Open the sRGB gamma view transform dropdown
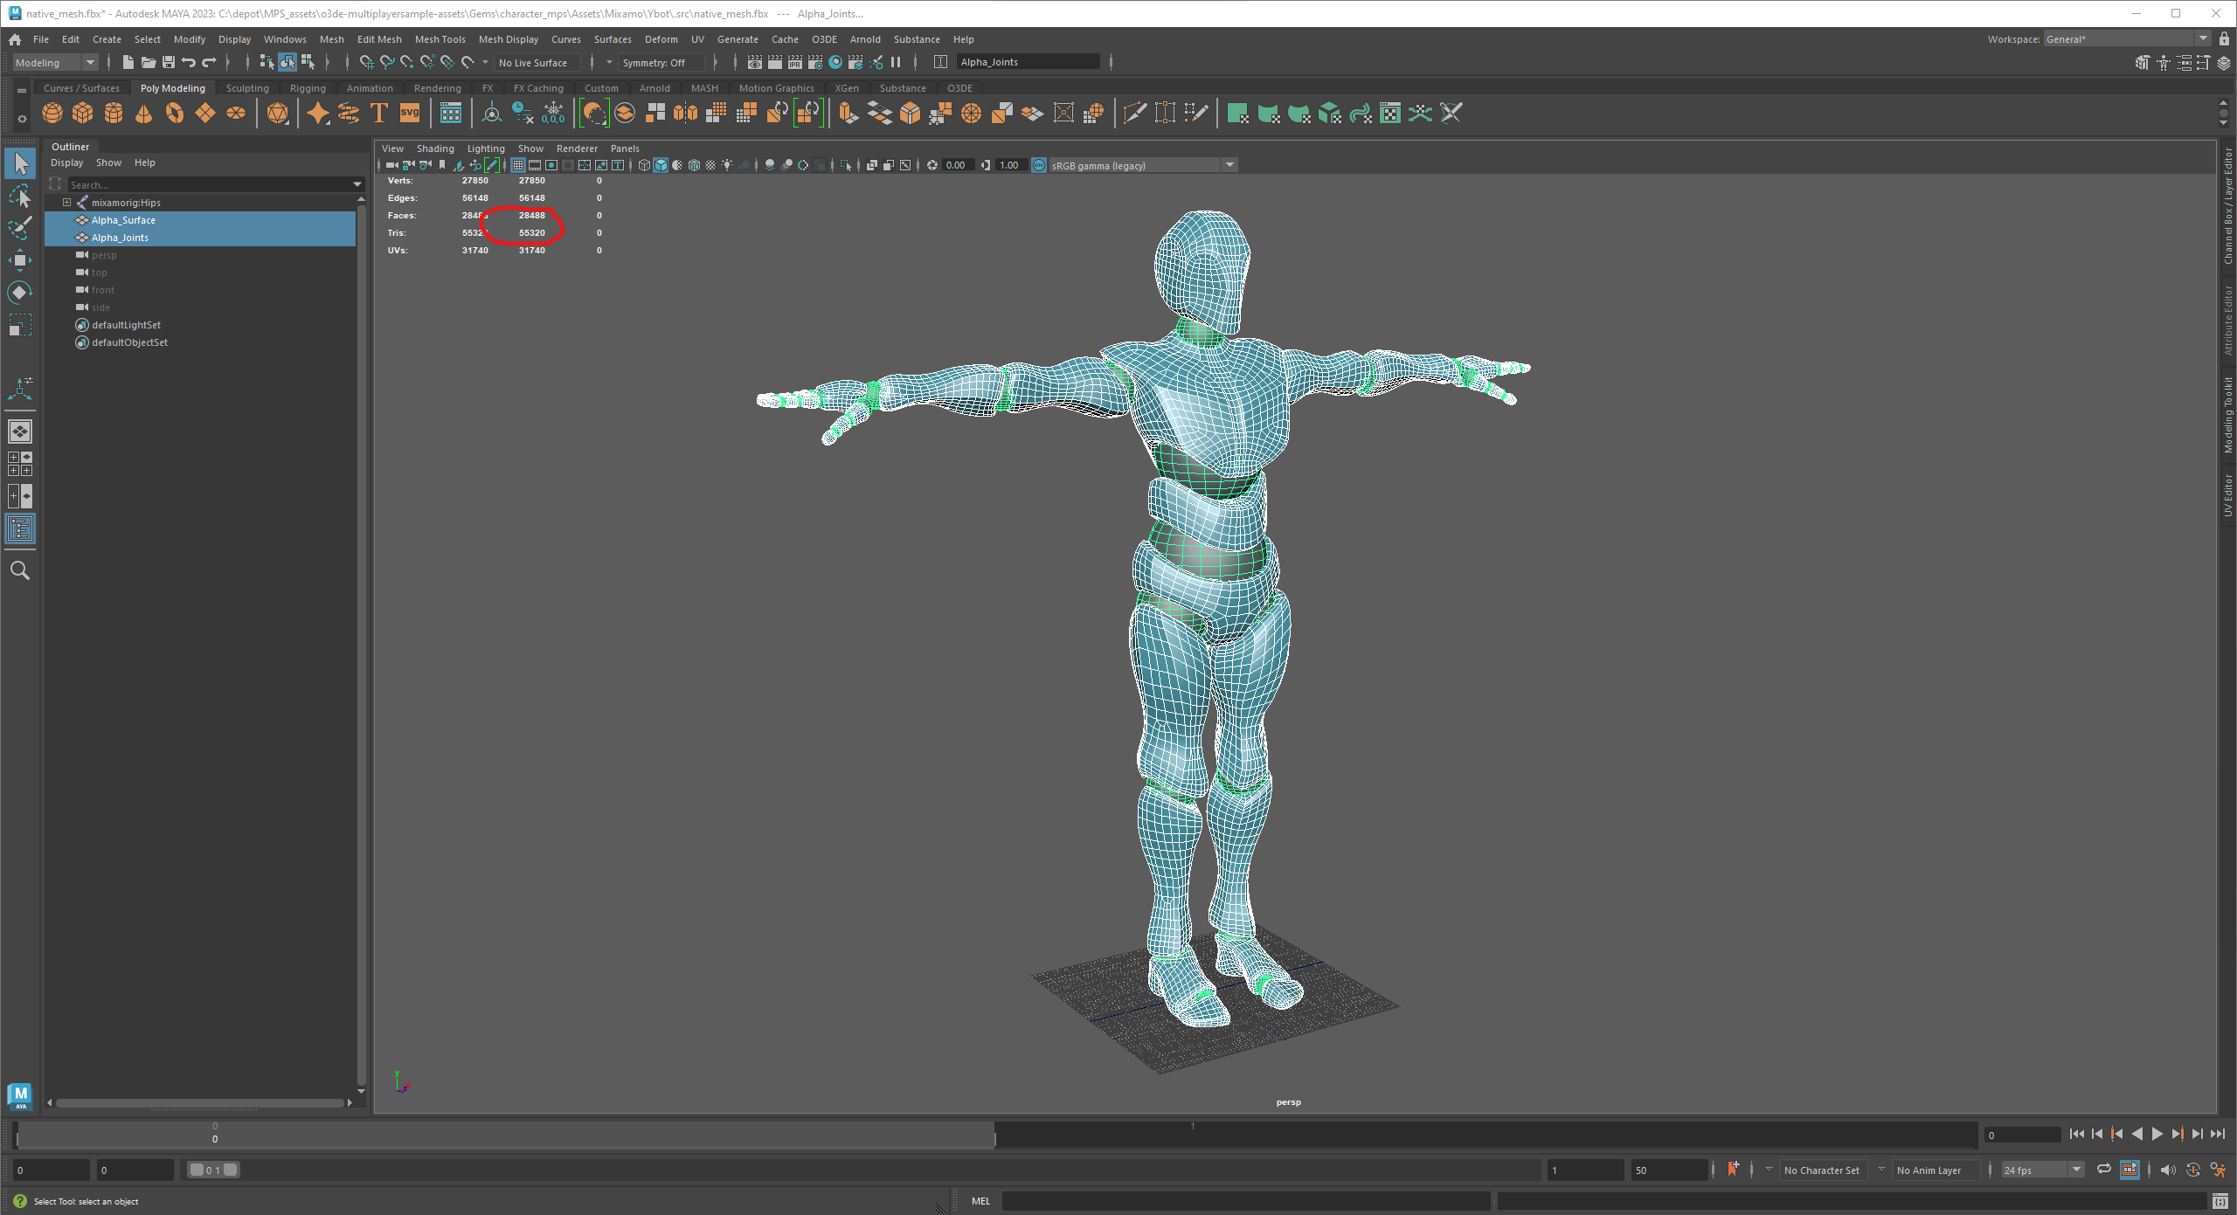Image resolution: width=2237 pixels, height=1215 pixels. pos(1142,165)
